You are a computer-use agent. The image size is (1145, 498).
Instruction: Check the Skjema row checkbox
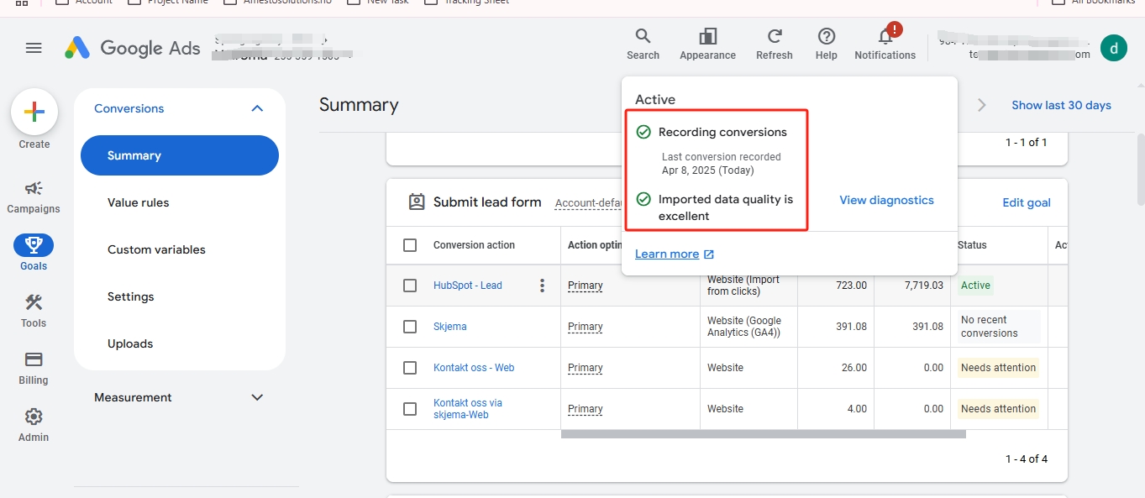coord(410,327)
